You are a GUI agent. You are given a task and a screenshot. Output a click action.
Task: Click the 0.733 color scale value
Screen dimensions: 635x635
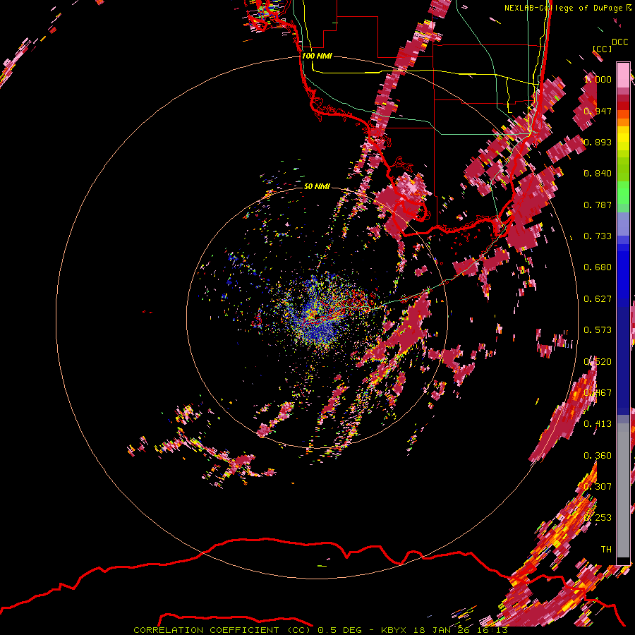[x=598, y=236]
